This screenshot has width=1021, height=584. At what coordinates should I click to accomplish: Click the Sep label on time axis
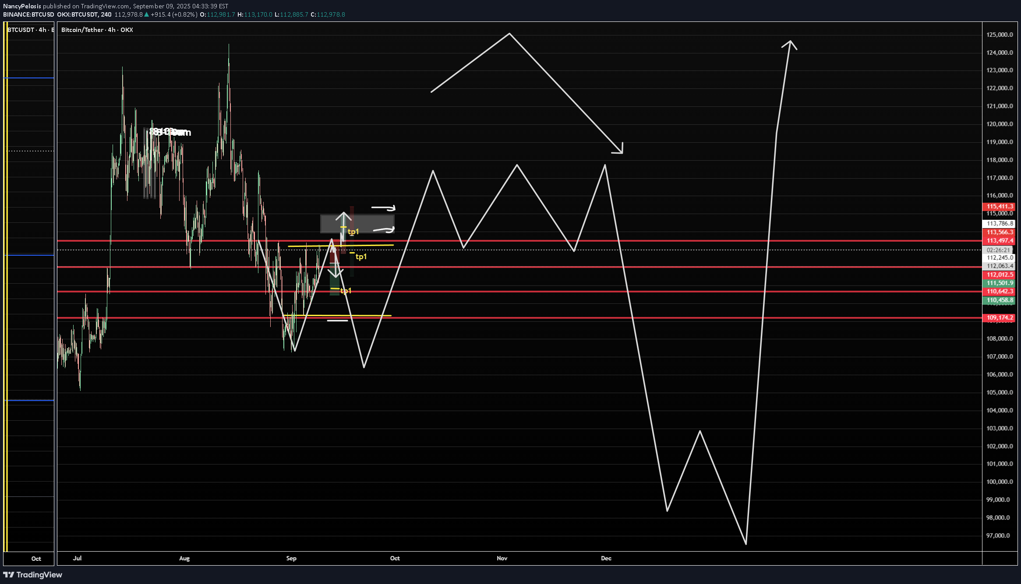(x=291, y=558)
